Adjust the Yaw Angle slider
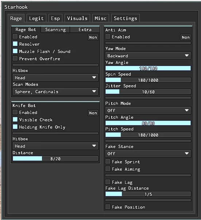 [148, 68]
